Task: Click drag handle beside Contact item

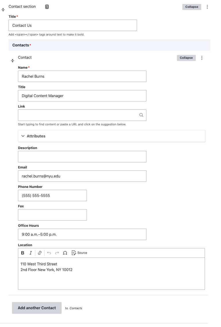Action: point(12,61)
